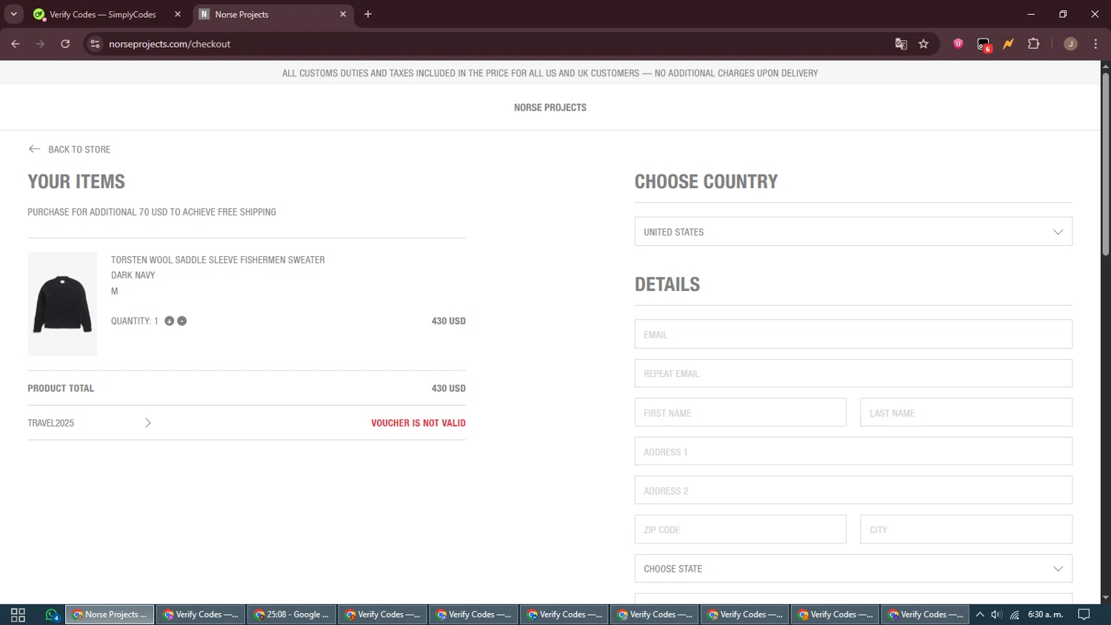Increase quantity with the plus icon
The width and height of the screenshot is (1111, 625).
point(169,321)
